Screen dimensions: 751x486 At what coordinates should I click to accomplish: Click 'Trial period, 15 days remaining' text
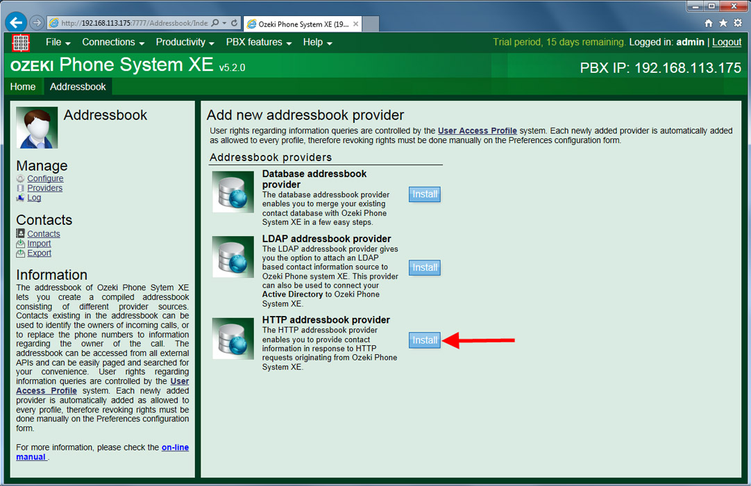click(x=559, y=42)
